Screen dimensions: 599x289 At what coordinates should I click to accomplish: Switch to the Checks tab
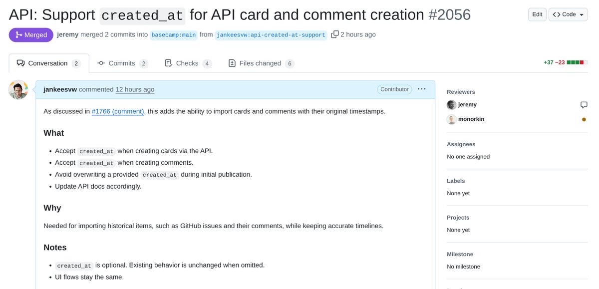(x=188, y=63)
